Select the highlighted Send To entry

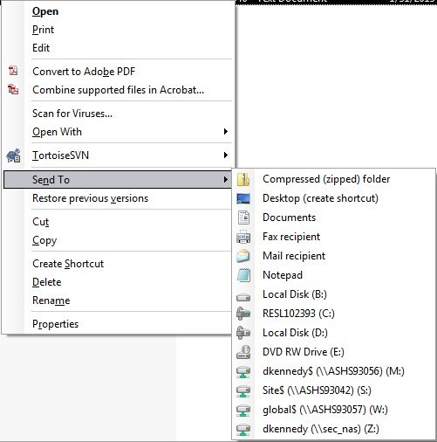118,180
